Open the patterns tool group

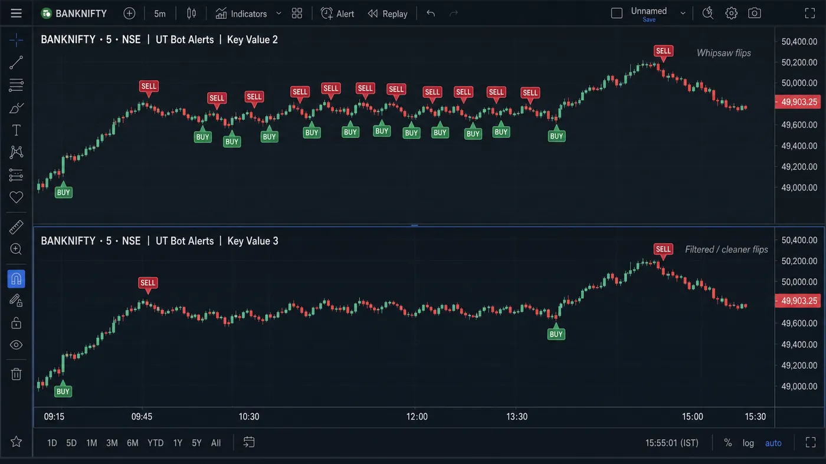click(16, 152)
